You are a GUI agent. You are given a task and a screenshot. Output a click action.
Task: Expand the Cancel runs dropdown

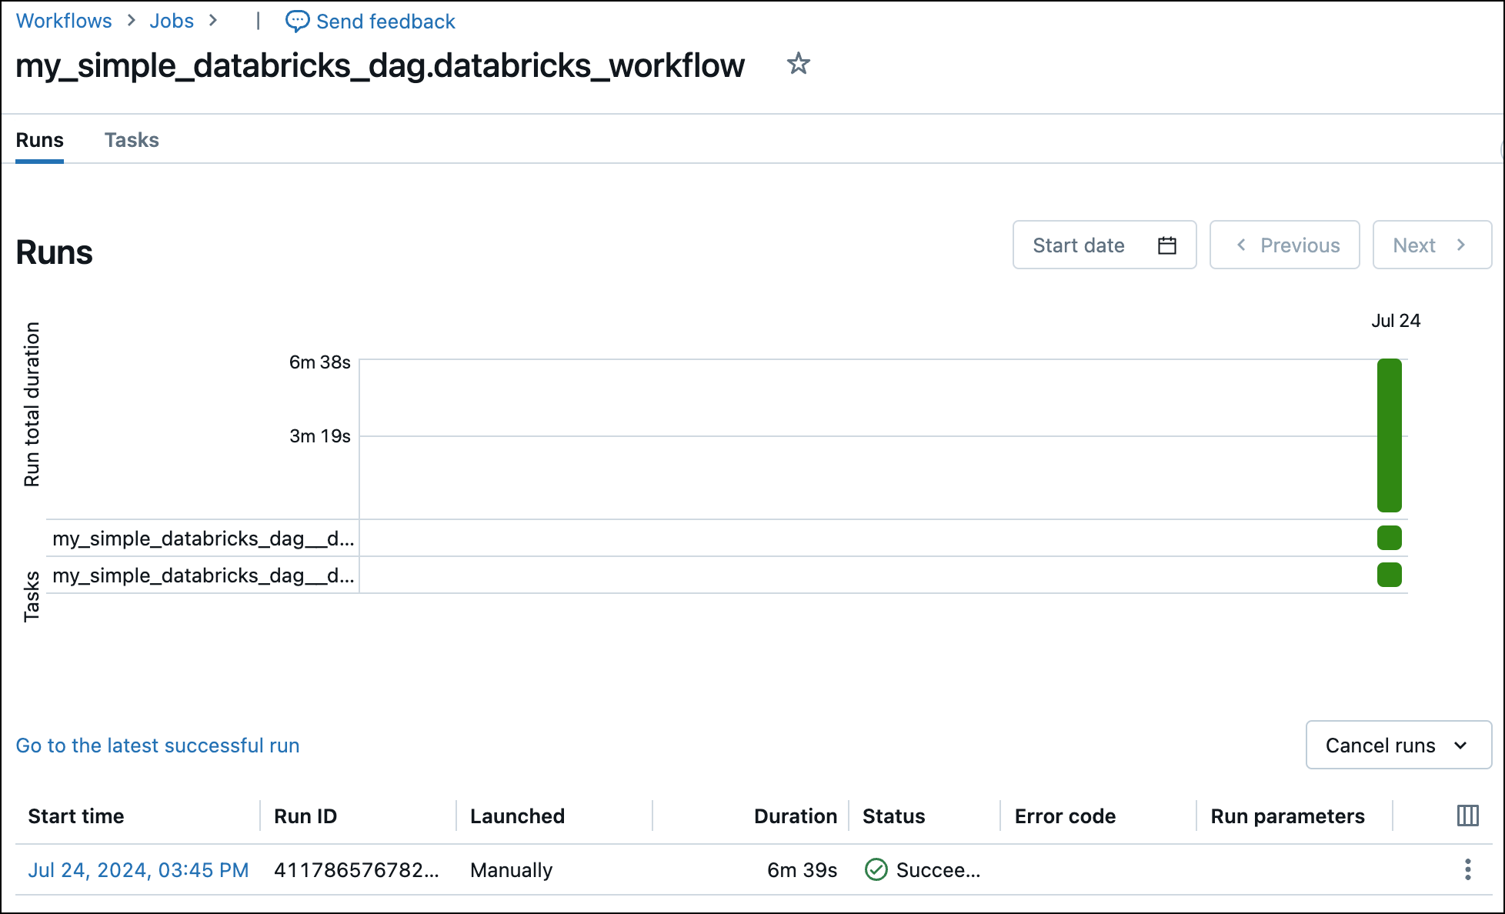1398,745
